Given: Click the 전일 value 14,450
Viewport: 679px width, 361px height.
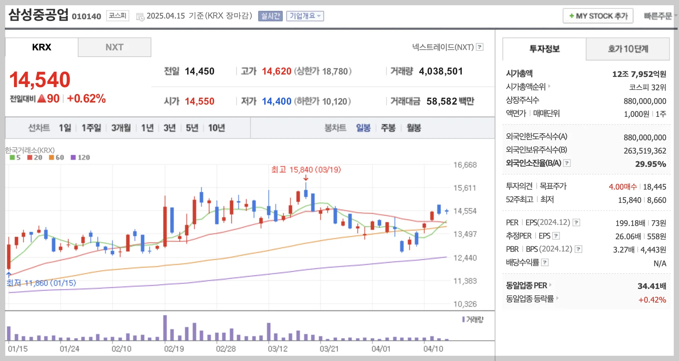Looking at the screenshot, I should [x=200, y=71].
